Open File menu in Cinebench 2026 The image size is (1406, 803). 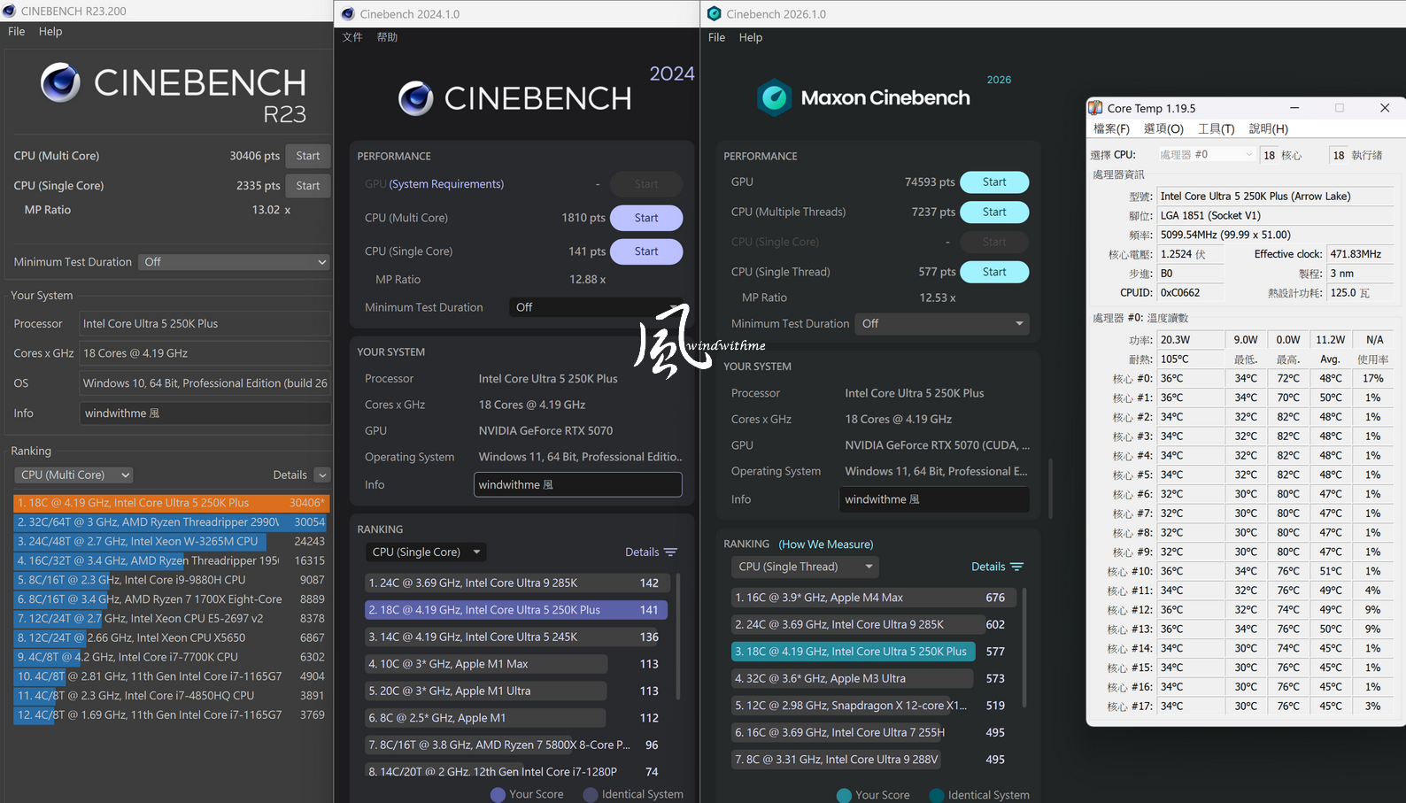coord(716,37)
